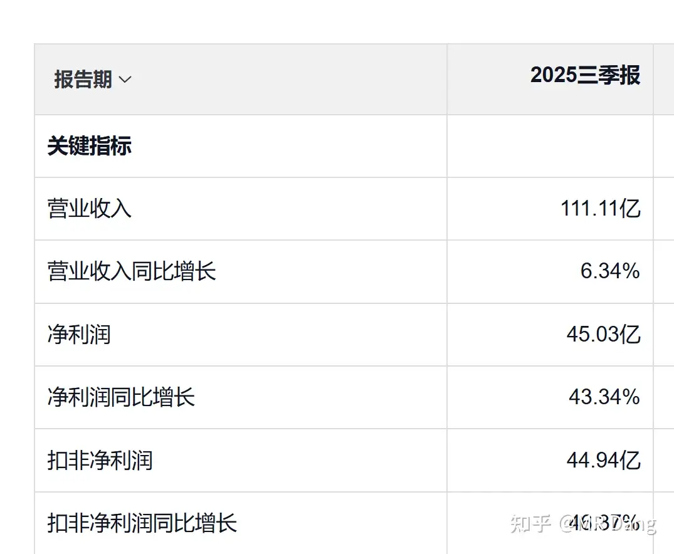Click the 44.94亿 value cell

603,461
